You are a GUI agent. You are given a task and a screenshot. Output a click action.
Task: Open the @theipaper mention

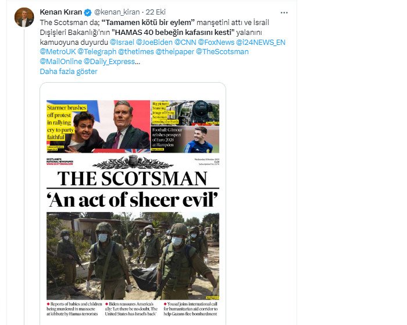point(174,52)
